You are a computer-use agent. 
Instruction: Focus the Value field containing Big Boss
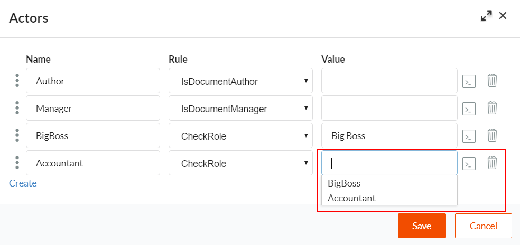pos(389,136)
